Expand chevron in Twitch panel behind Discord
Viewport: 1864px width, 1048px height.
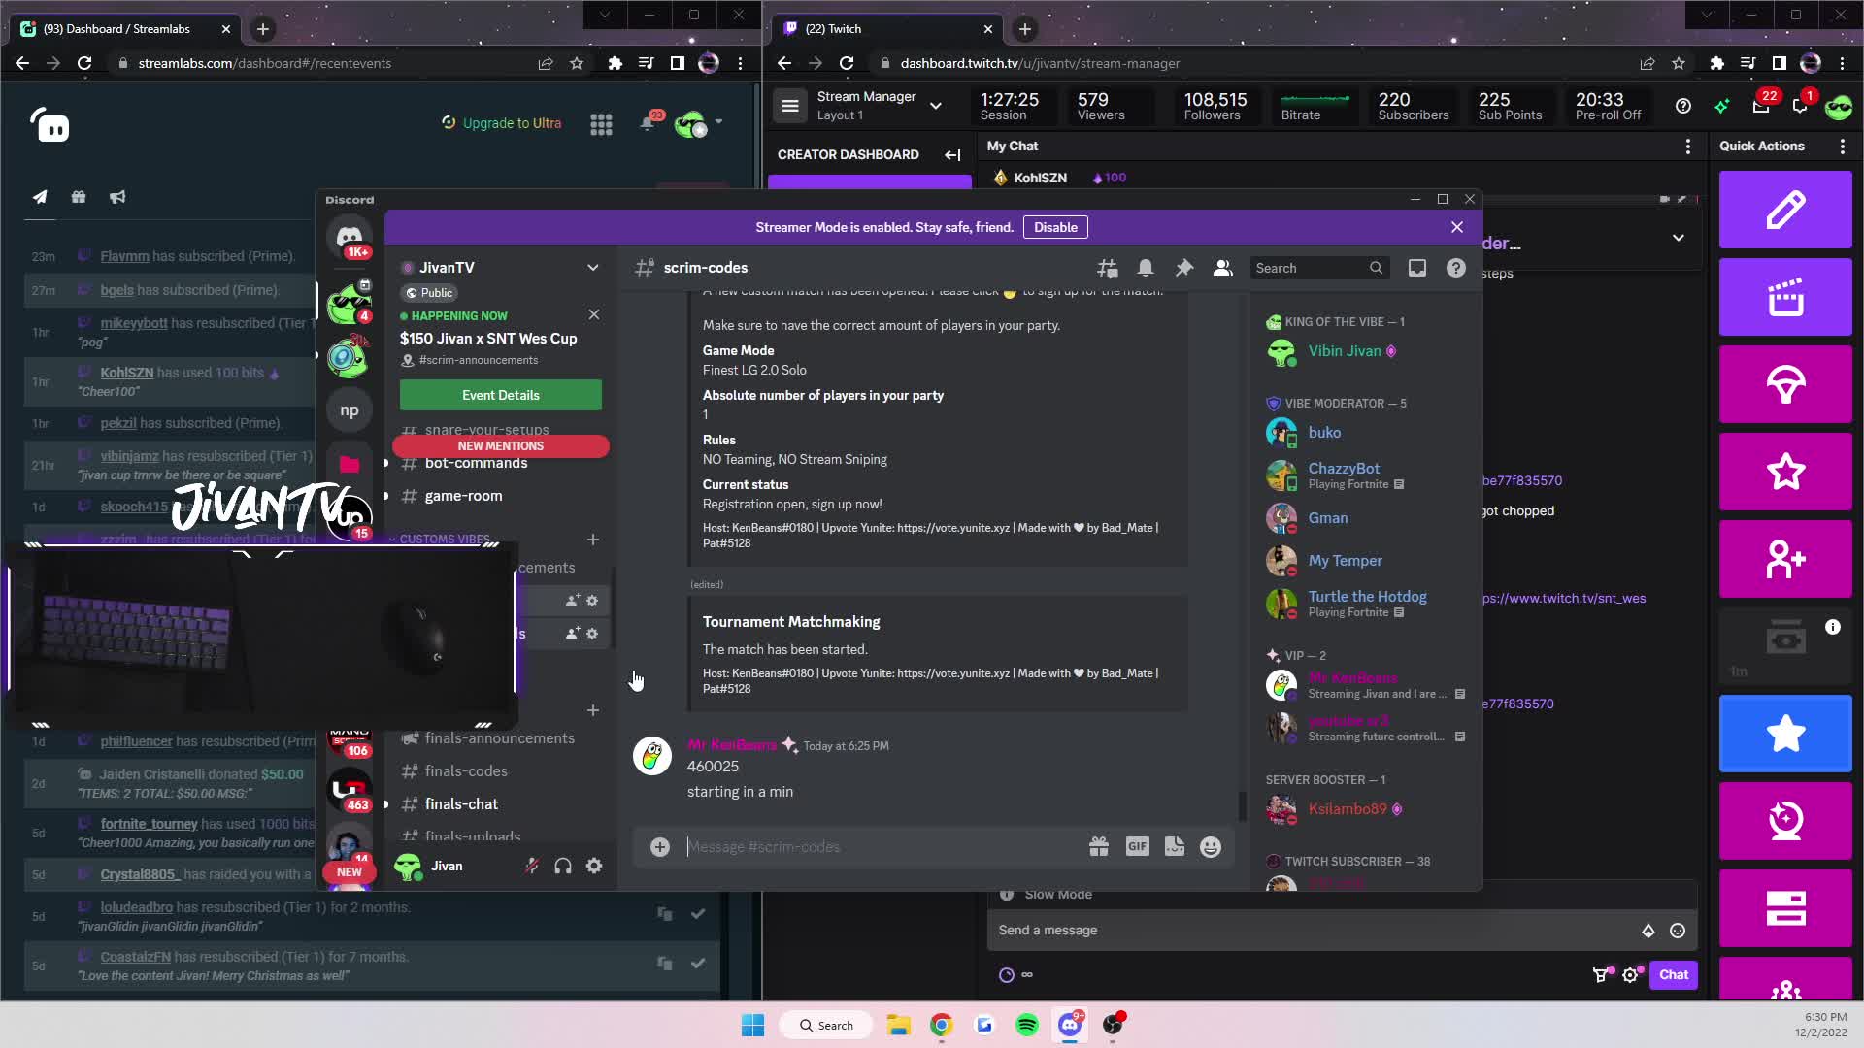click(1679, 238)
